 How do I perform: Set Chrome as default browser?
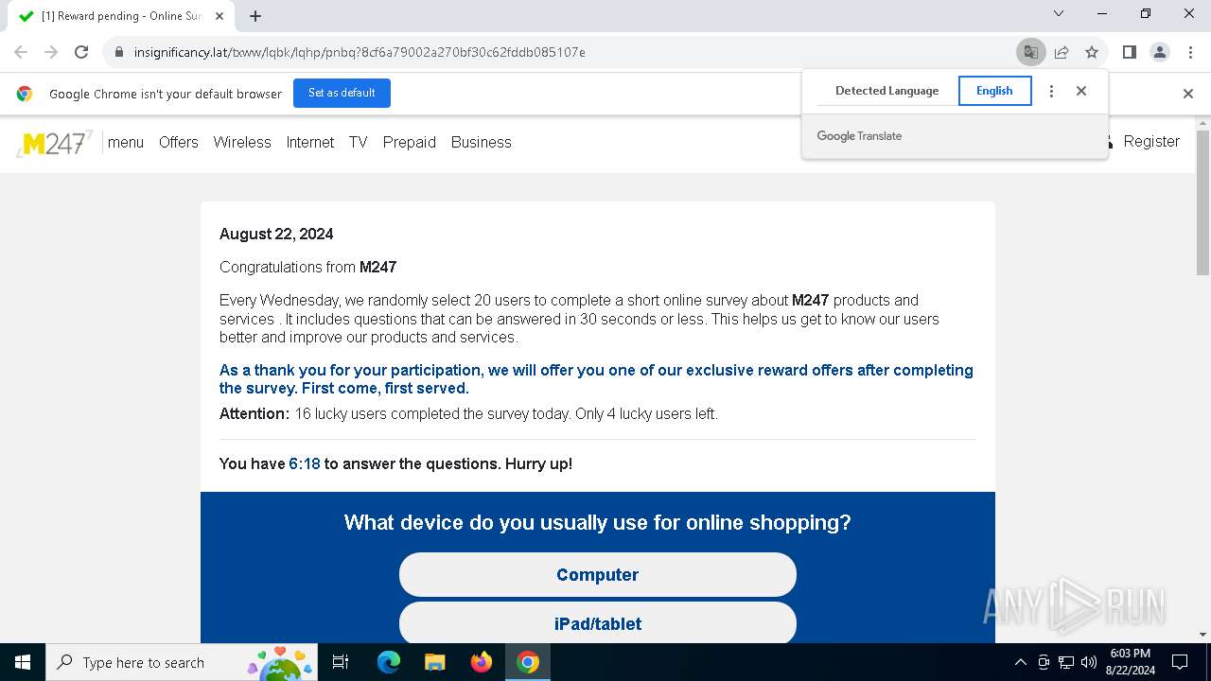[x=342, y=93]
